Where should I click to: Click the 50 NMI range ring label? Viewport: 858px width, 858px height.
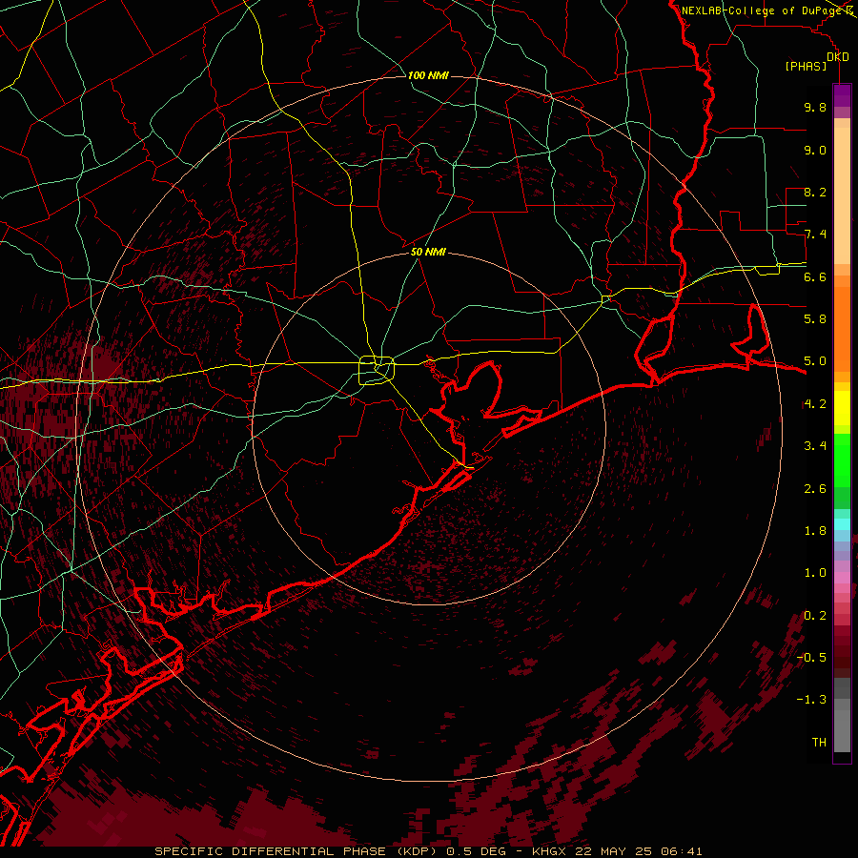[428, 252]
